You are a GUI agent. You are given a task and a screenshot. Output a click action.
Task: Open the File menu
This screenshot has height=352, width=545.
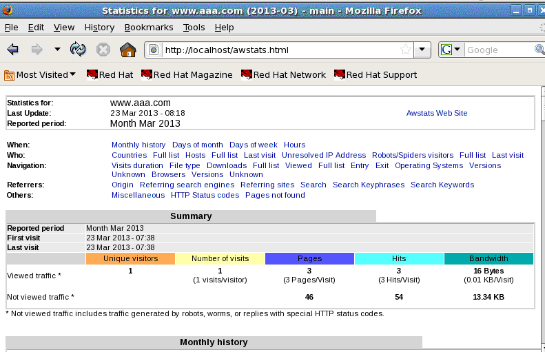pos(12,27)
